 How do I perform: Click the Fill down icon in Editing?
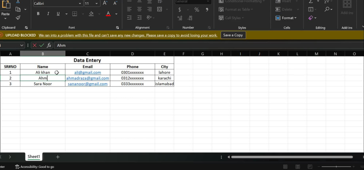point(310,9)
